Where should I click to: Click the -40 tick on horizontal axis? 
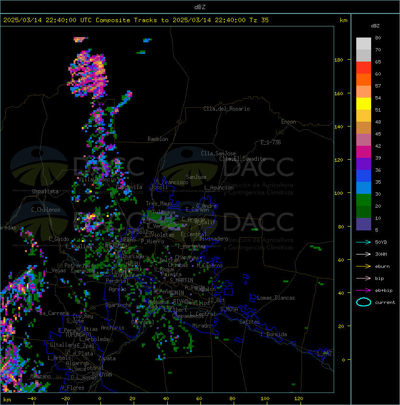click(x=32, y=399)
